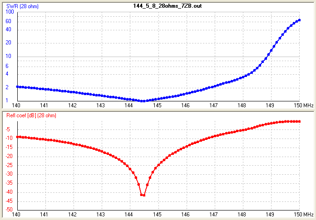Click the file title 144_5_8_28ohms_7ZB.out

coord(167,6)
